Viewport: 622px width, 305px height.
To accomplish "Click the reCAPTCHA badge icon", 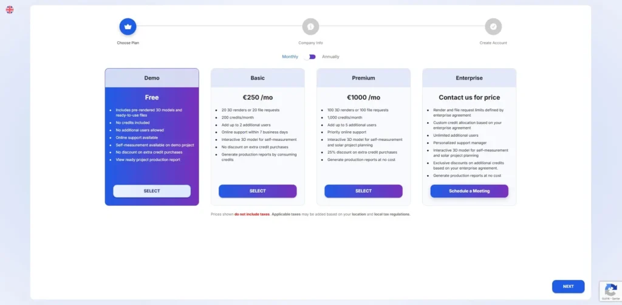I will pyautogui.click(x=610, y=289).
